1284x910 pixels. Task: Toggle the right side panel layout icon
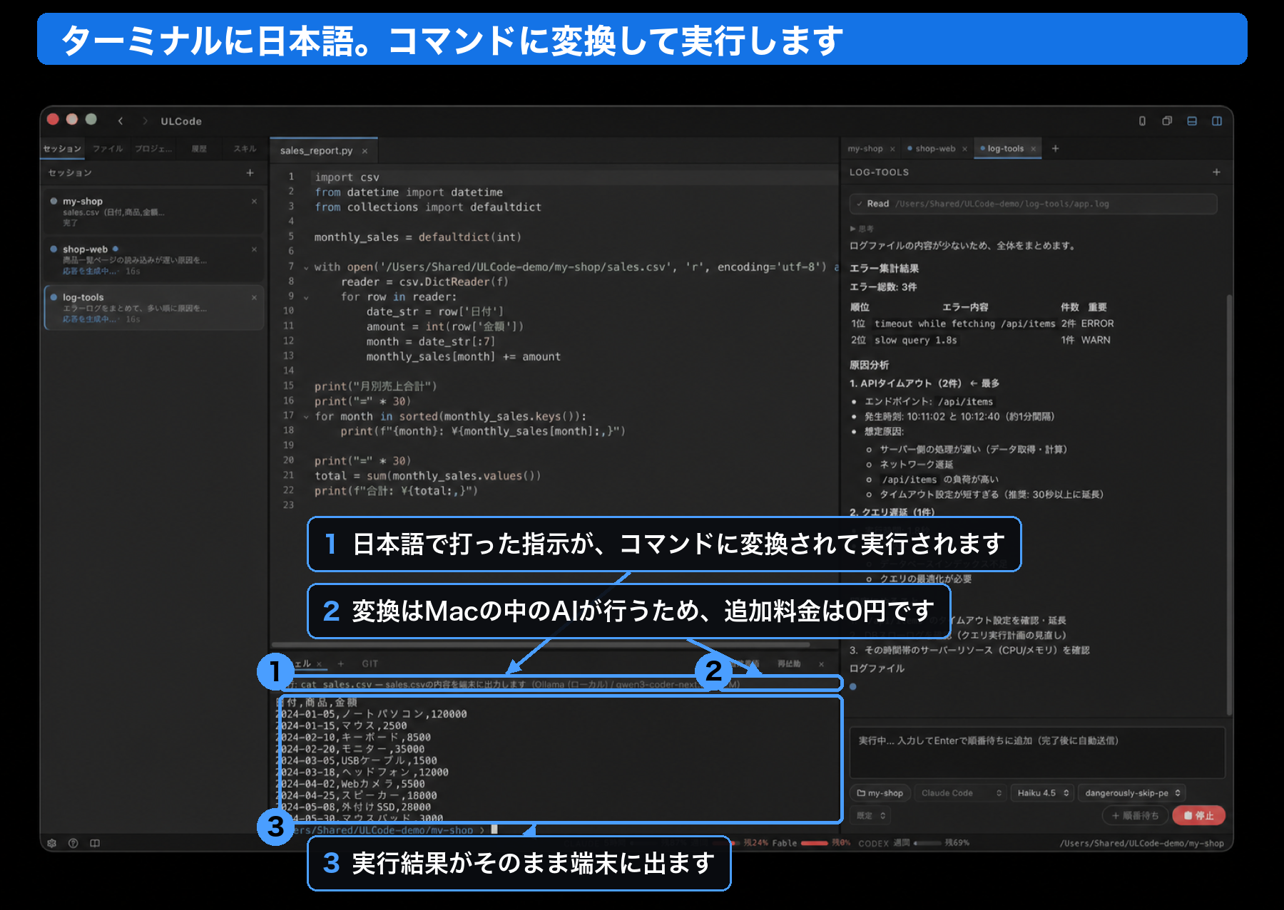point(1217,121)
